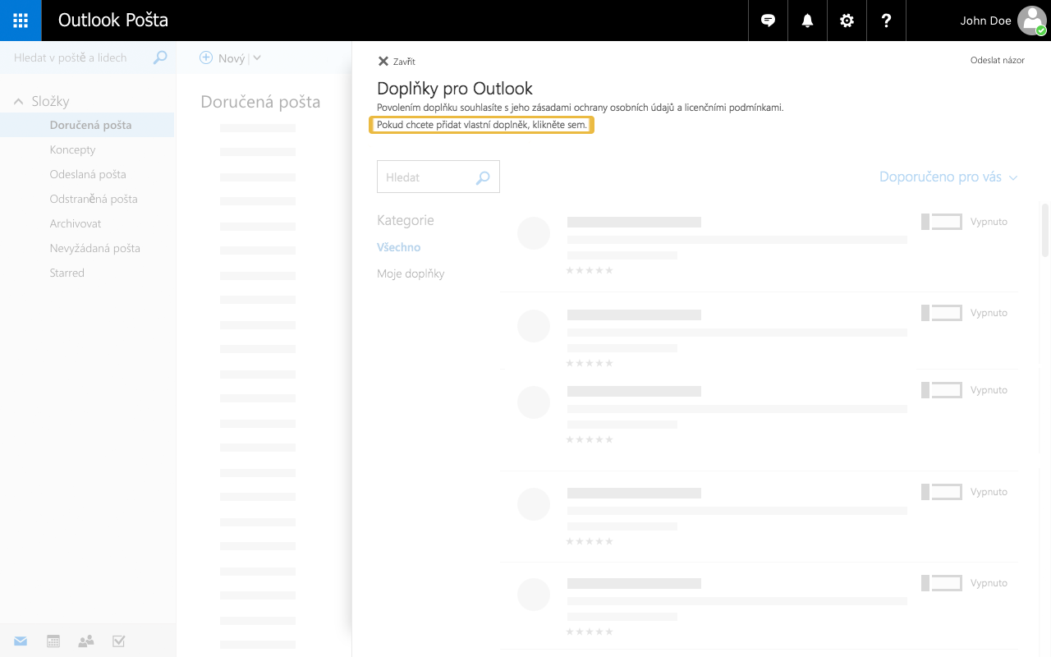Click the mail search magnifier icon

161,57
